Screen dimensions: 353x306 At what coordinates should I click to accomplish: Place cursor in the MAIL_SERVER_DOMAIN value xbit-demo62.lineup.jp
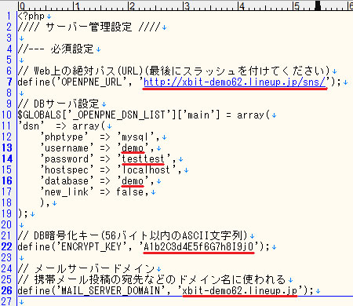click(240, 291)
